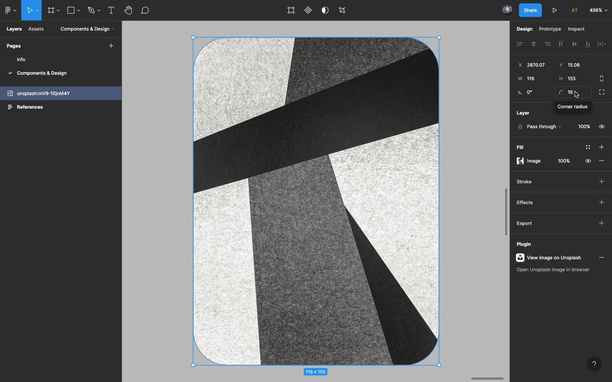This screenshot has width=612, height=382.
Task: Select the Text tool
Action: (111, 10)
